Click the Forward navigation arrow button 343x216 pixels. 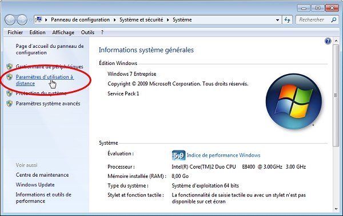click(22, 20)
